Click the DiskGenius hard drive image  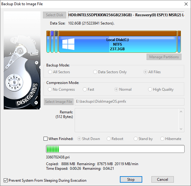22,61
